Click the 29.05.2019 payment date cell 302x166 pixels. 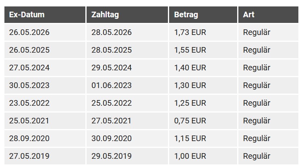point(127,156)
